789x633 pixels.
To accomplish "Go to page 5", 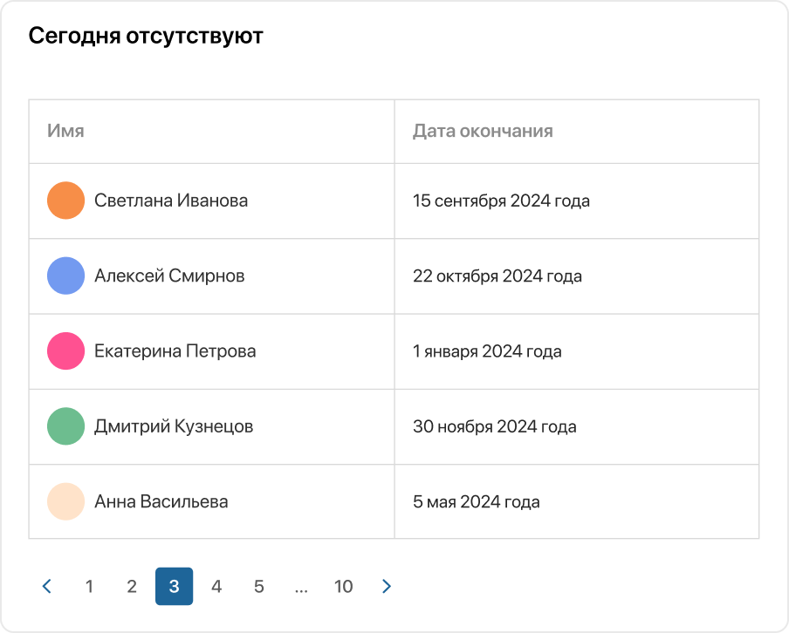I will 258,586.
